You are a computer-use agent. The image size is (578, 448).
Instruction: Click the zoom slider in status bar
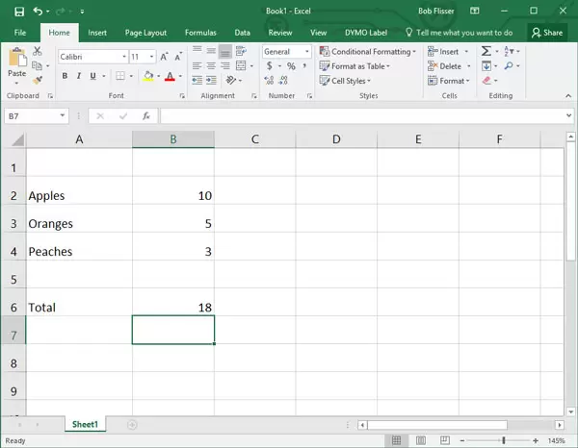pos(503,440)
